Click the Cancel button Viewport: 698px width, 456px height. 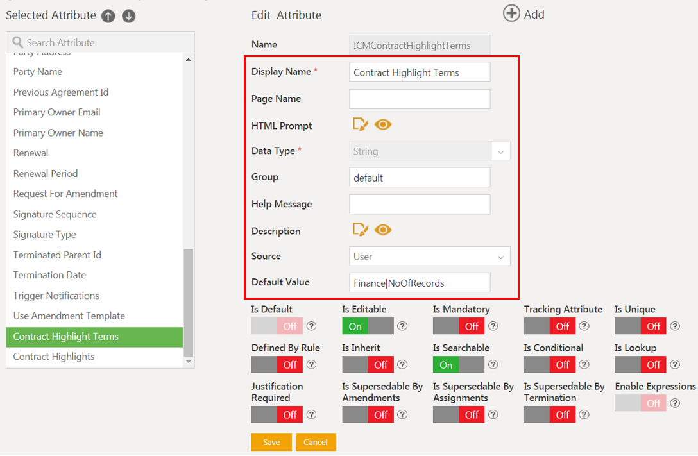[x=316, y=442]
